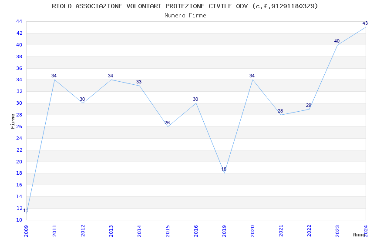Click the y-axis tick label 10
Viewport: 370px width, 239px height.
pyautogui.click(x=19, y=220)
